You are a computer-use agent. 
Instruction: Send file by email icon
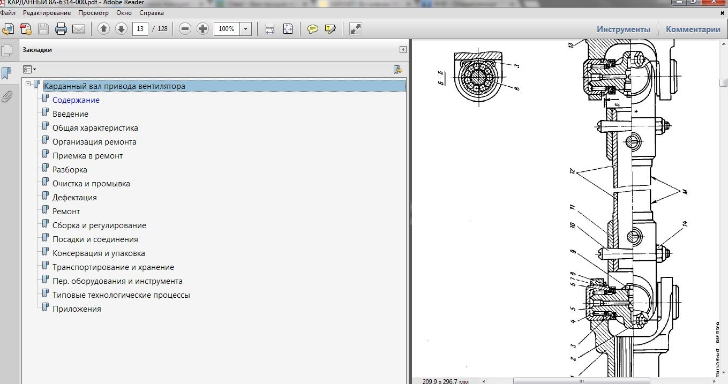(x=79, y=29)
